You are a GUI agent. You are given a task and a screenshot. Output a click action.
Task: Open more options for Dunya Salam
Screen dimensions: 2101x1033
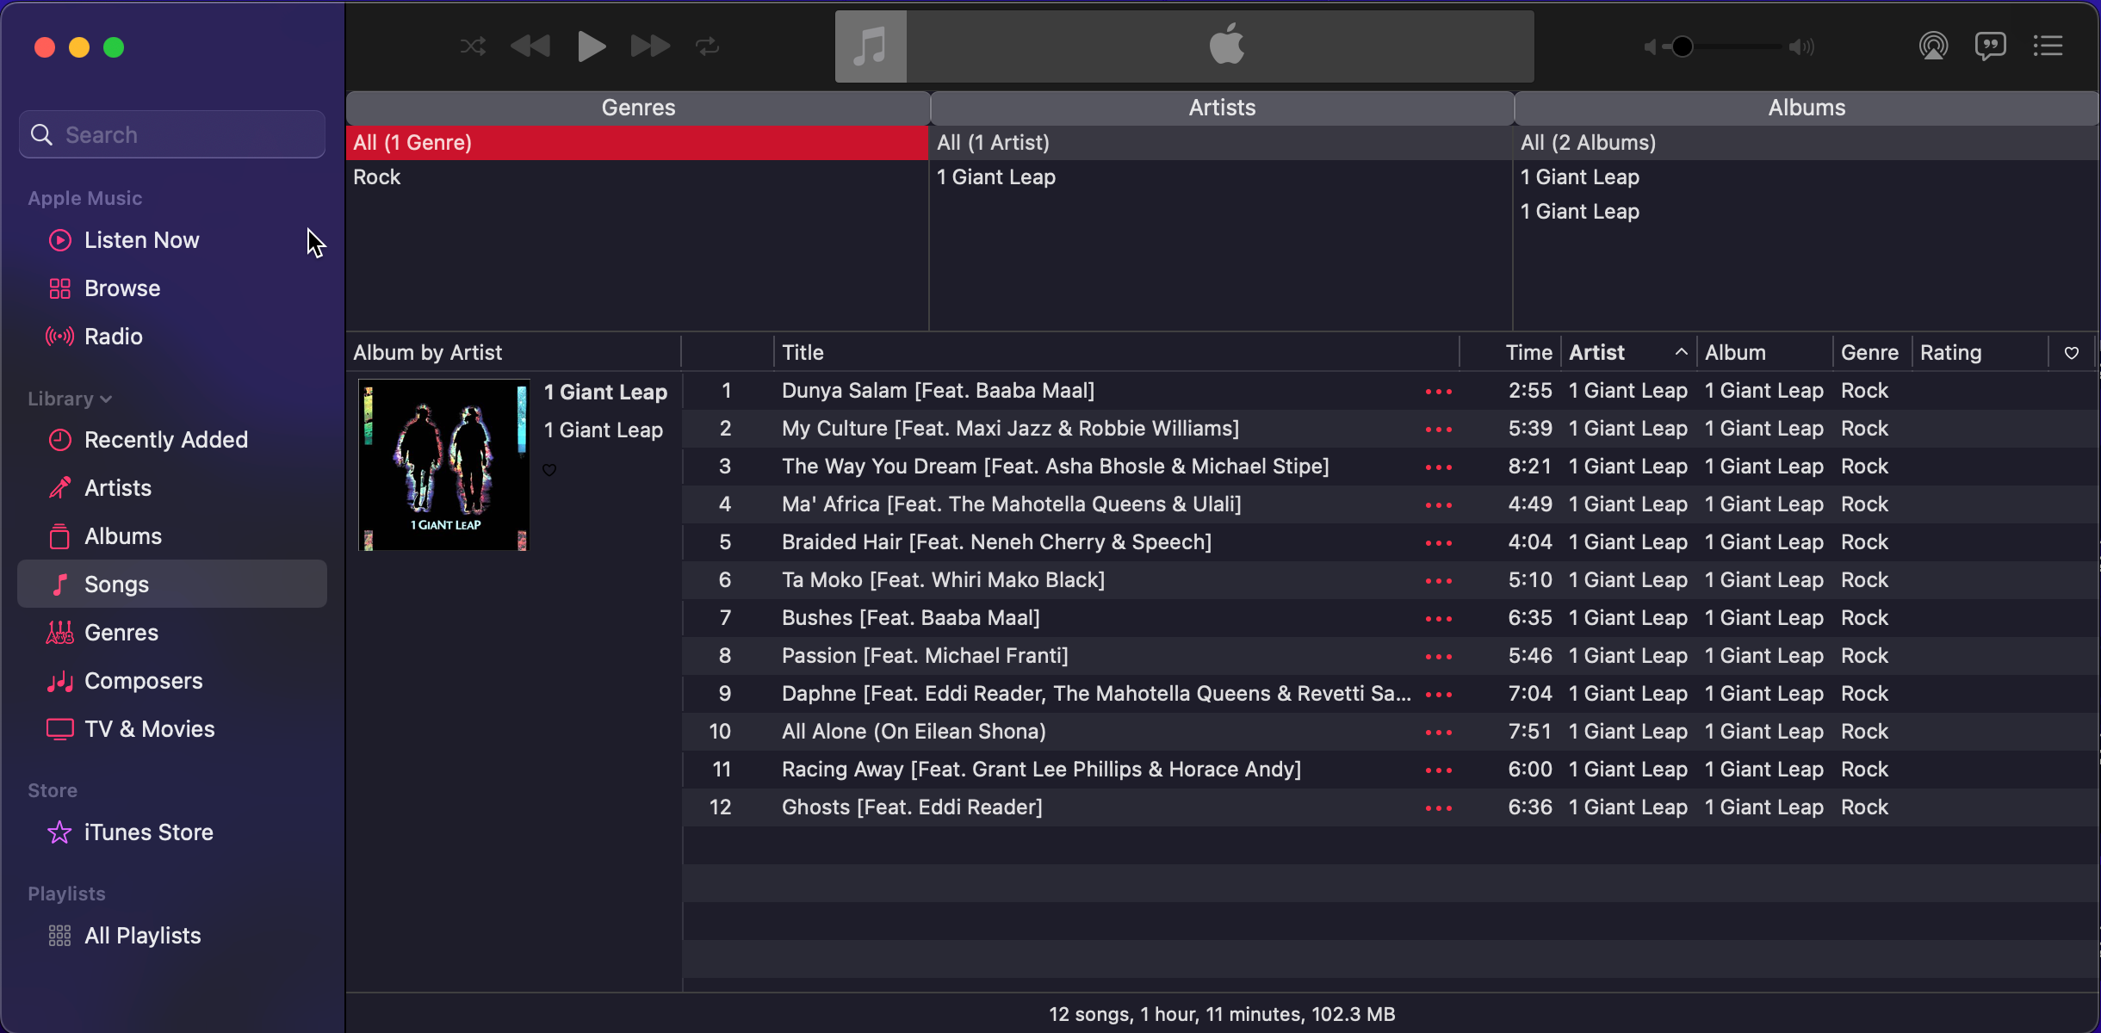(1438, 392)
